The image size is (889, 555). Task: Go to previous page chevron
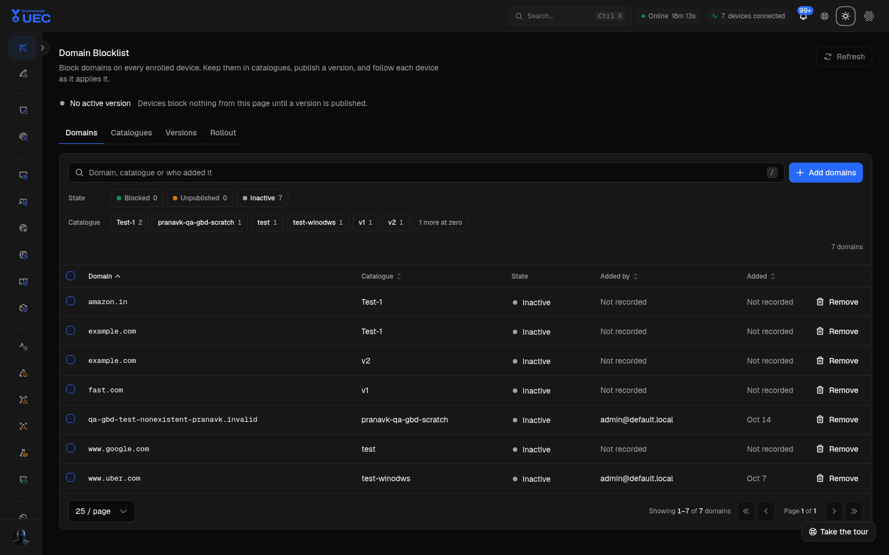click(x=766, y=511)
